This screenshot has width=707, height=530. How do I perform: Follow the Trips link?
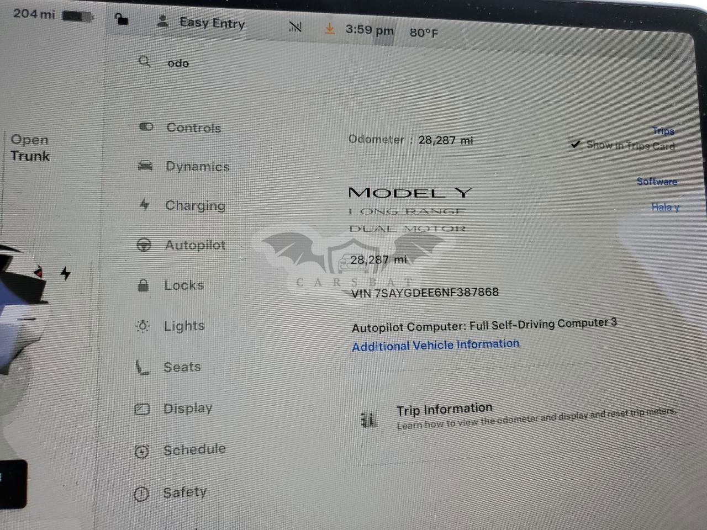663,131
